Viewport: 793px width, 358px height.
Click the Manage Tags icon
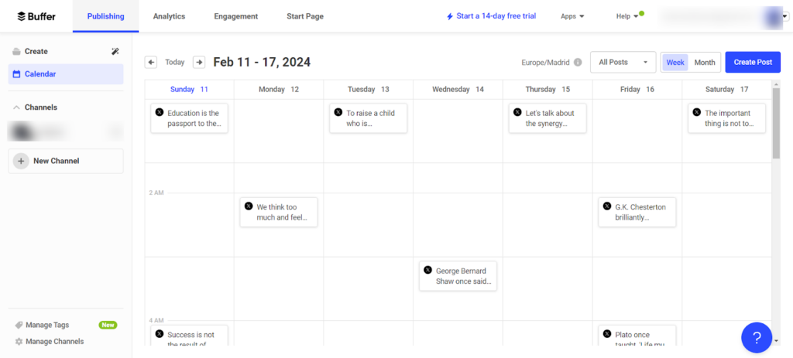tap(19, 326)
